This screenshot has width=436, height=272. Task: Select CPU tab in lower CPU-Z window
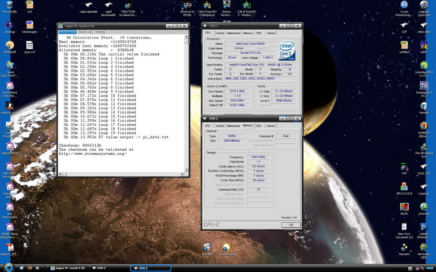[x=208, y=126]
